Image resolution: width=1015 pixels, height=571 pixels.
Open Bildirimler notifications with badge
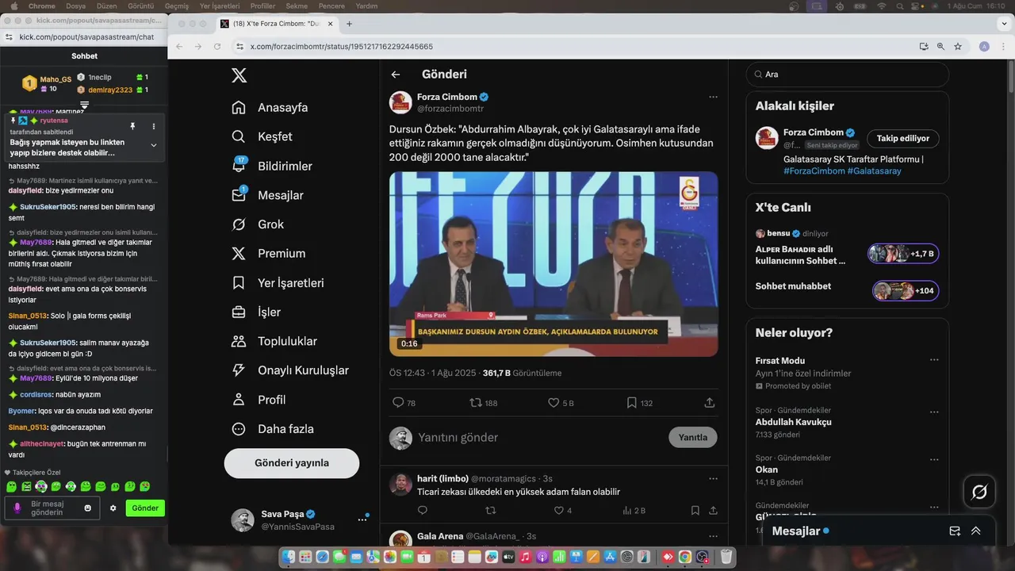coord(271,166)
